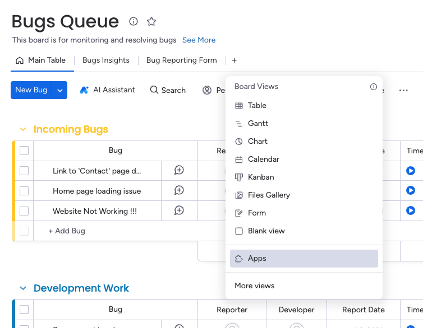
Task: Select the Table view option
Action: tap(304, 105)
